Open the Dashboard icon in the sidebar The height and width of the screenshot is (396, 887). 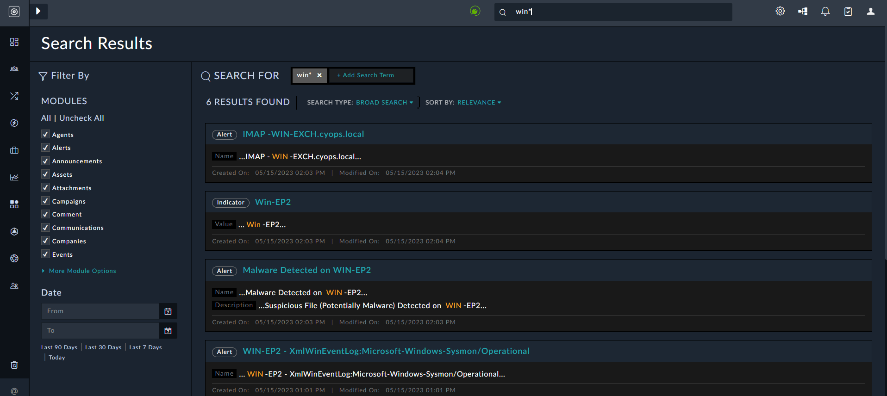pyautogui.click(x=14, y=42)
